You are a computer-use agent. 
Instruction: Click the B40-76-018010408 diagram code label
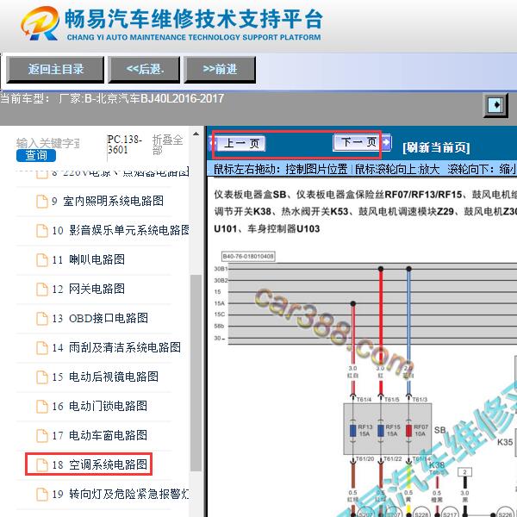tap(248, 256)
